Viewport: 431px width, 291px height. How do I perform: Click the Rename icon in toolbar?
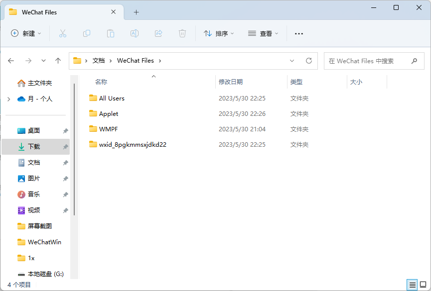pos(135,33)
